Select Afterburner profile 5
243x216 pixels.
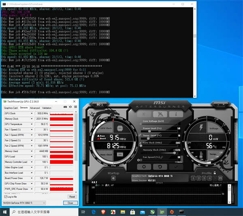point(215,178)
